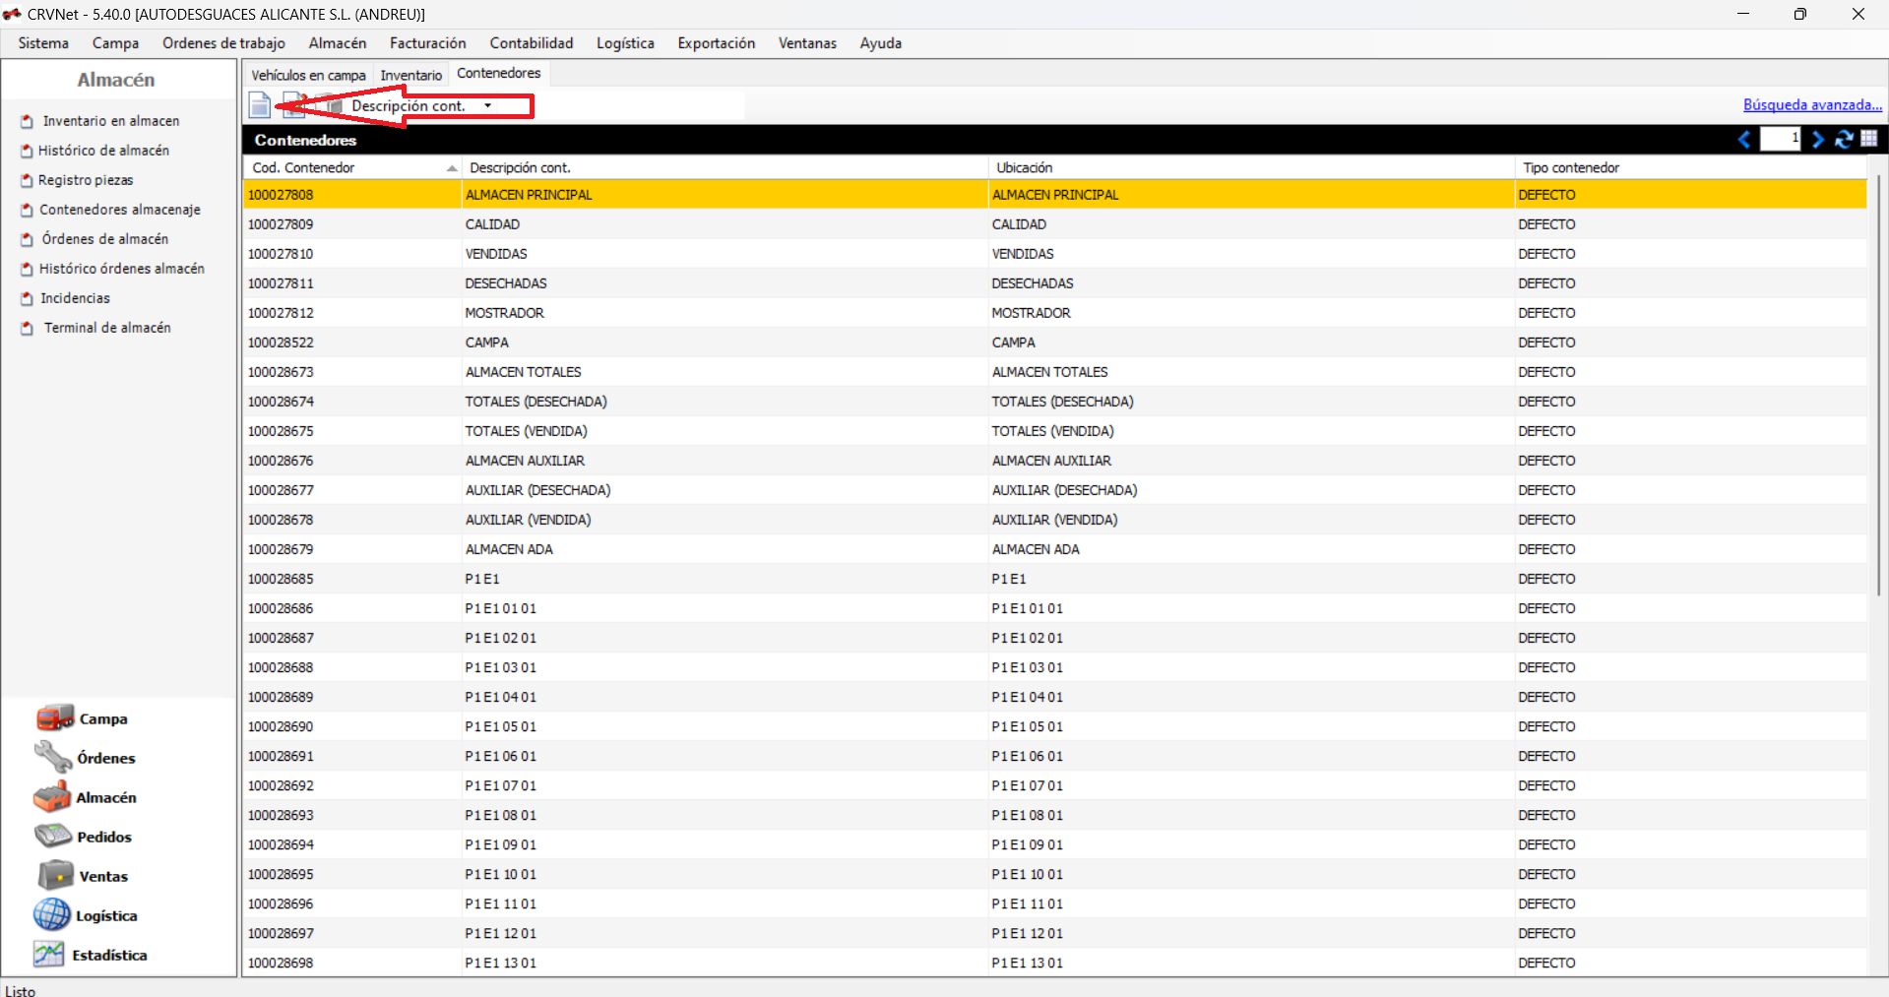Select the ALMACEN ADA container row

pyautogui.click(x=509, y=549)
